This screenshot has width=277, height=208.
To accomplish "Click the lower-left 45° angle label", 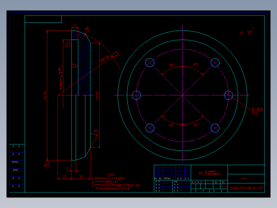I will click(x=172, y=125).
